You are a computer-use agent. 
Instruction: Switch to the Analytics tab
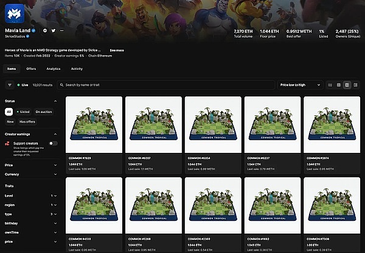coord(54,69)
